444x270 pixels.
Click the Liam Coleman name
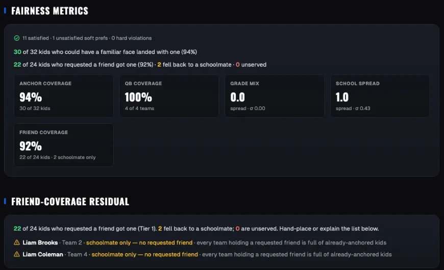pyautogui.click(x=43, y=254)
